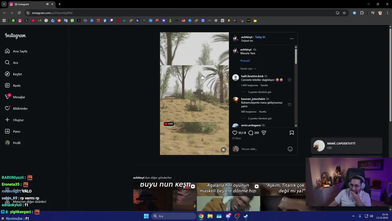This screenshot has width=392, height=221.
Task: Open the Extensions puzzle icon
Action: 362,13
